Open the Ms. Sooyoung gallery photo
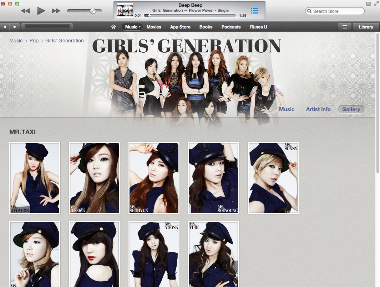380x287 pixels. pos(213,178)
